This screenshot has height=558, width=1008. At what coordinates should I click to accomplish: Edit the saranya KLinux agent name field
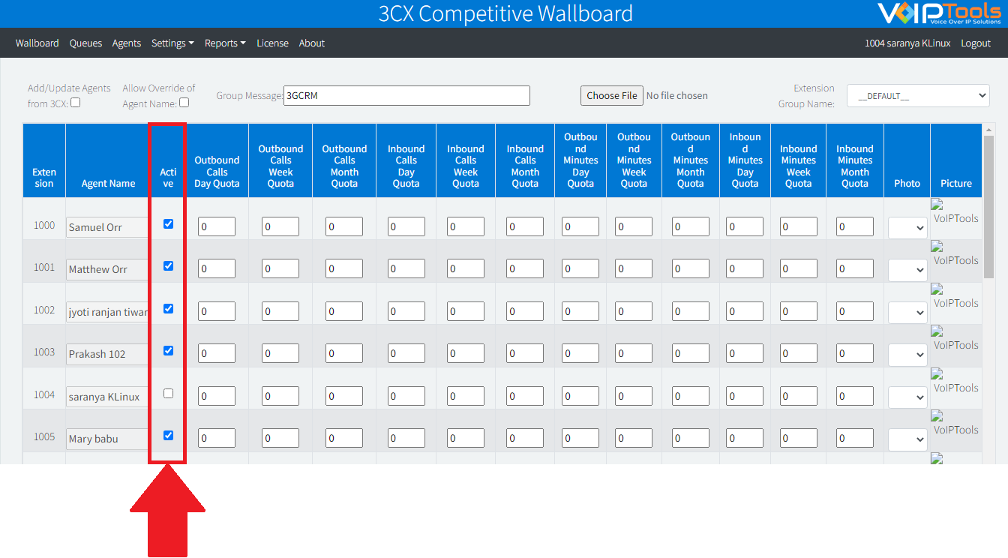click(107, 397)
